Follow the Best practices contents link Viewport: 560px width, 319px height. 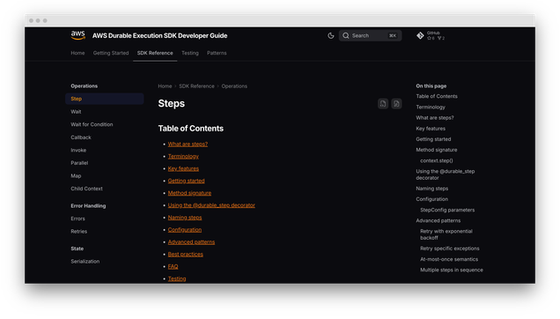click(x=186, y=255)
